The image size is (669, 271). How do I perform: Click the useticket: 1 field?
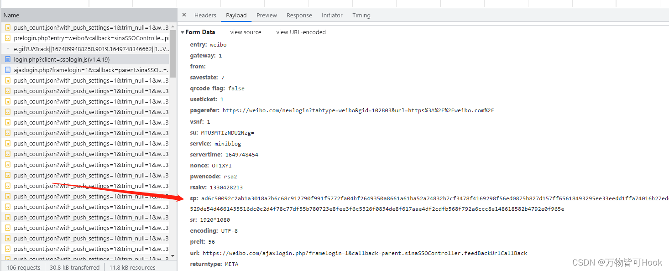click(x=207, y=99)
